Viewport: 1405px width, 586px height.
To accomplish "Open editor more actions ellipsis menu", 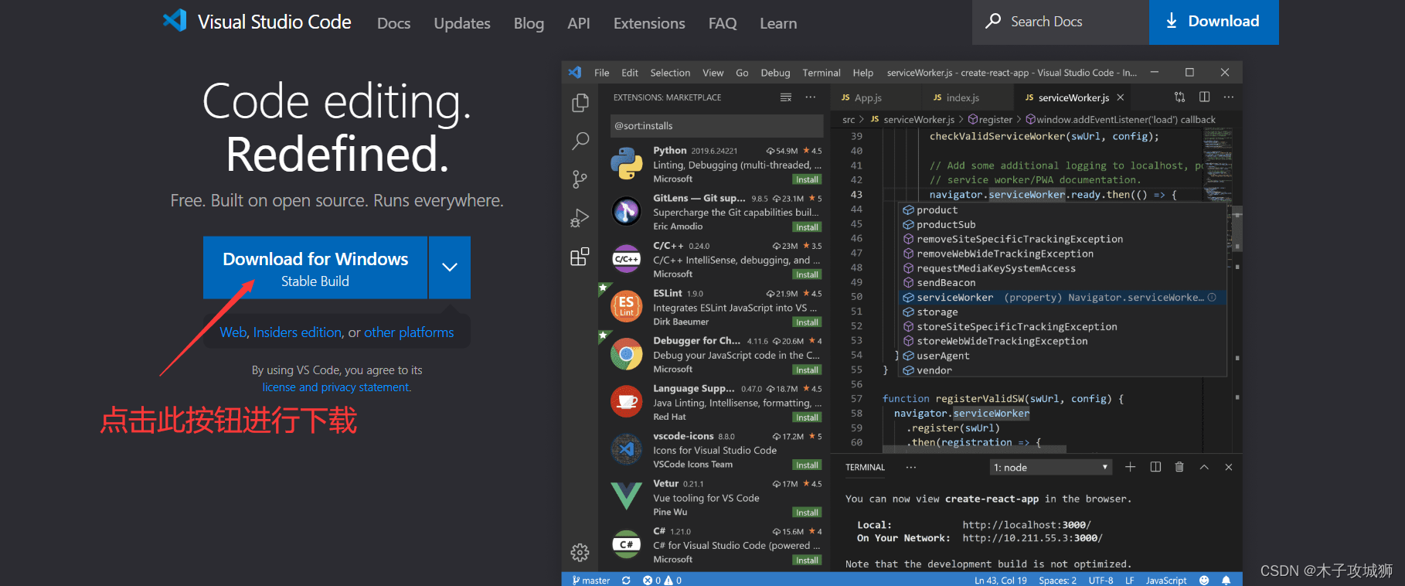I will point(1229,97).
